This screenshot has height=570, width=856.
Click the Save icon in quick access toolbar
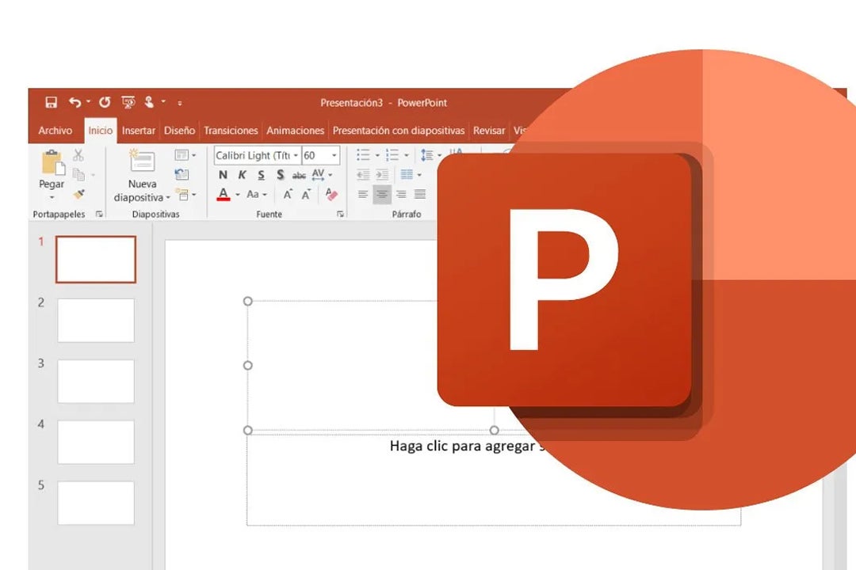click(52, 103)
